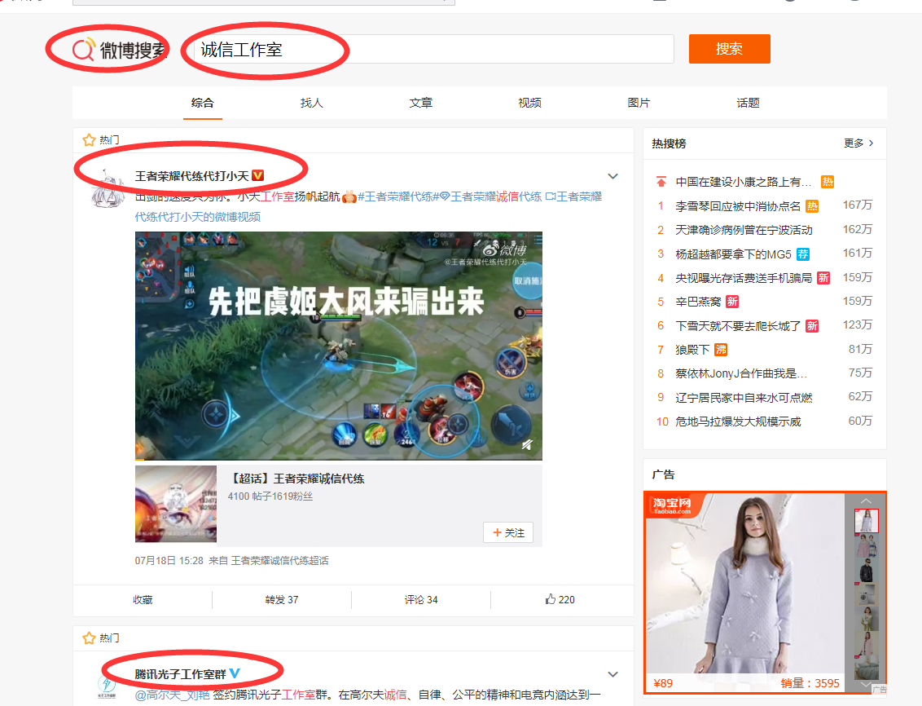Click the 新 badge beside 央视曝光存话费送手机骗局
The image size is (922, 706).
[x=823, y=278]
